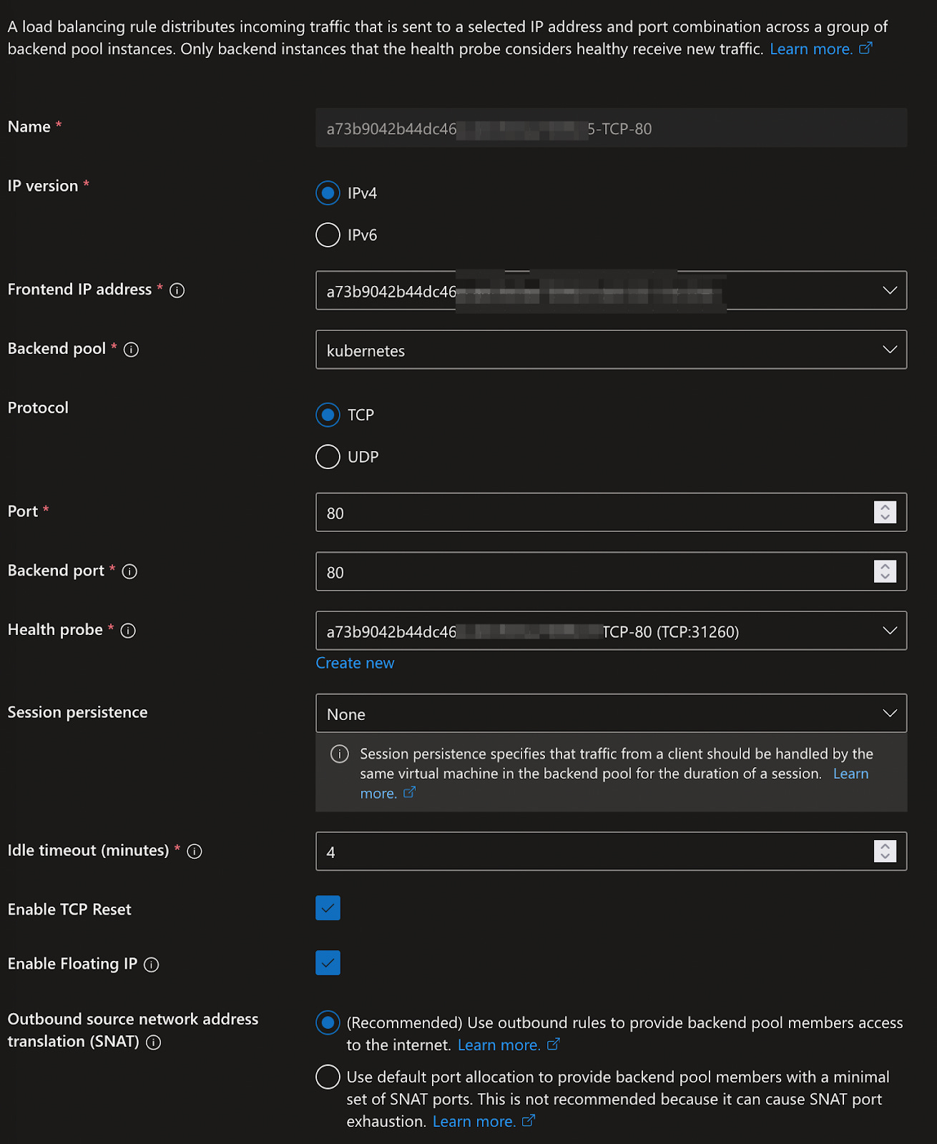
Task: Open Learn more link about SNAT port exhaustion
Action: [x=474, y=1121]
